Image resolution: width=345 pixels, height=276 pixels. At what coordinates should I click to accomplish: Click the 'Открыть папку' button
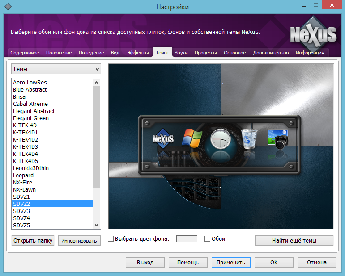click(x=33, y=240)
